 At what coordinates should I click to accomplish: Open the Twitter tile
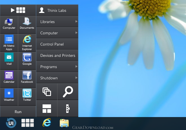tap(27, 97)
